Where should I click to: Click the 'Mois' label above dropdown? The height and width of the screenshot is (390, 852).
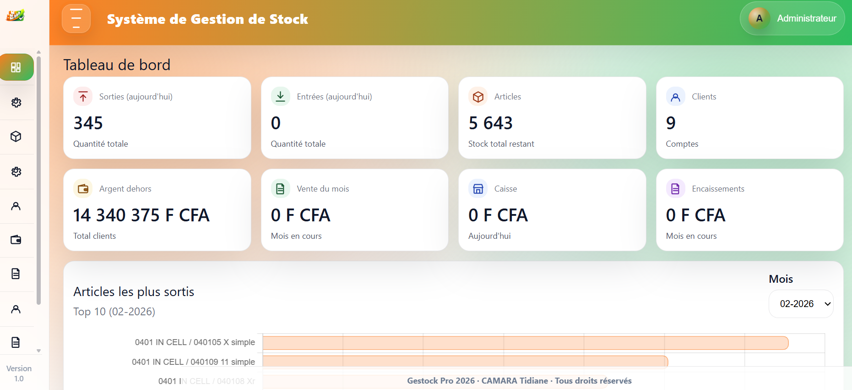tap(781, 279)
